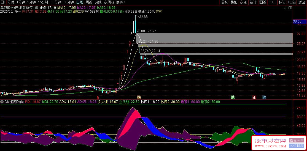
Task: Toggle the left sidebar panel icon
Action: [x=2, y=2]
